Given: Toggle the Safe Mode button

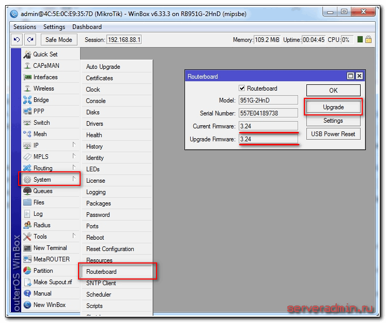Looking at the screenshot, I should point(59,40).
